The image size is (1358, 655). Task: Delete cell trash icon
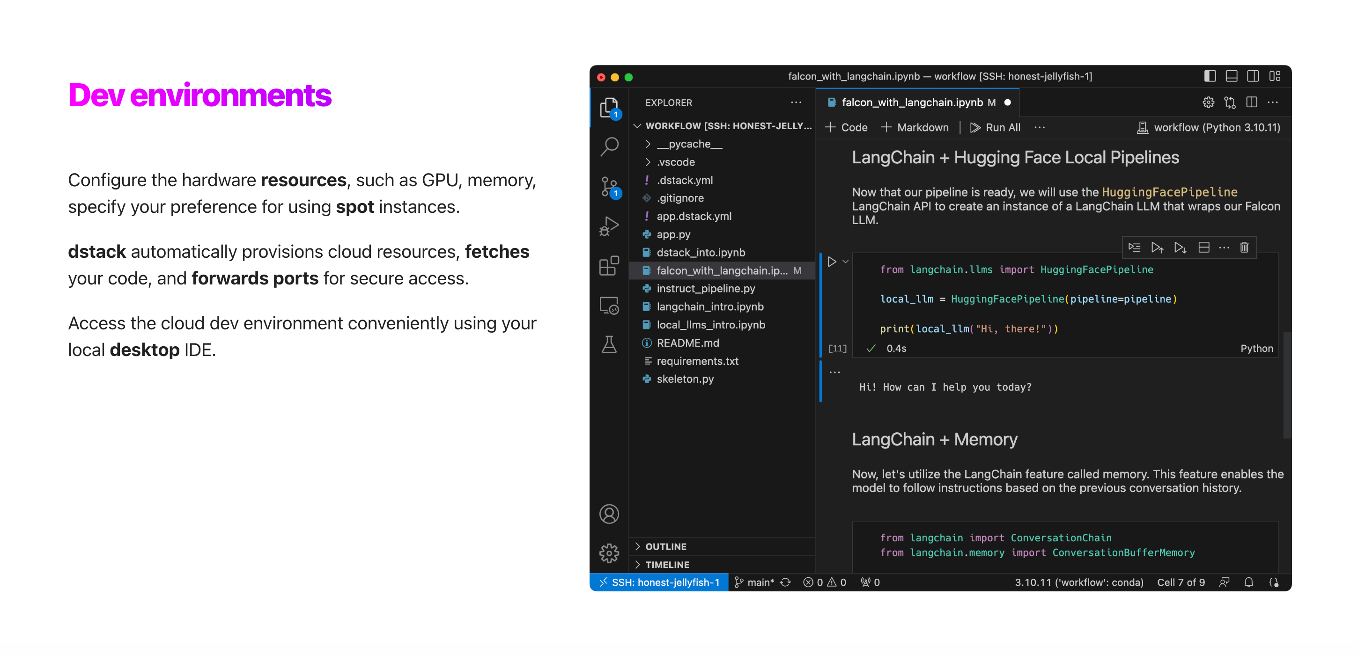tap(1244, 247)
